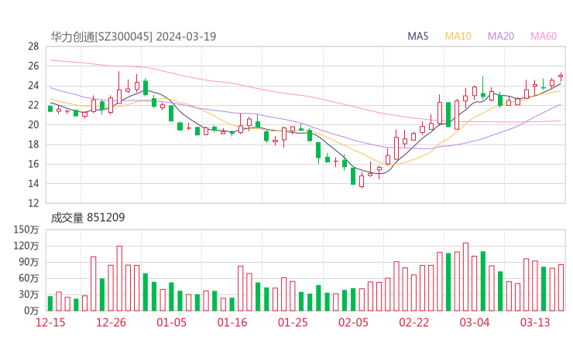Click the volume axis label 0万
The height and width of the screenshot is (340, 573).
point(31,311)
